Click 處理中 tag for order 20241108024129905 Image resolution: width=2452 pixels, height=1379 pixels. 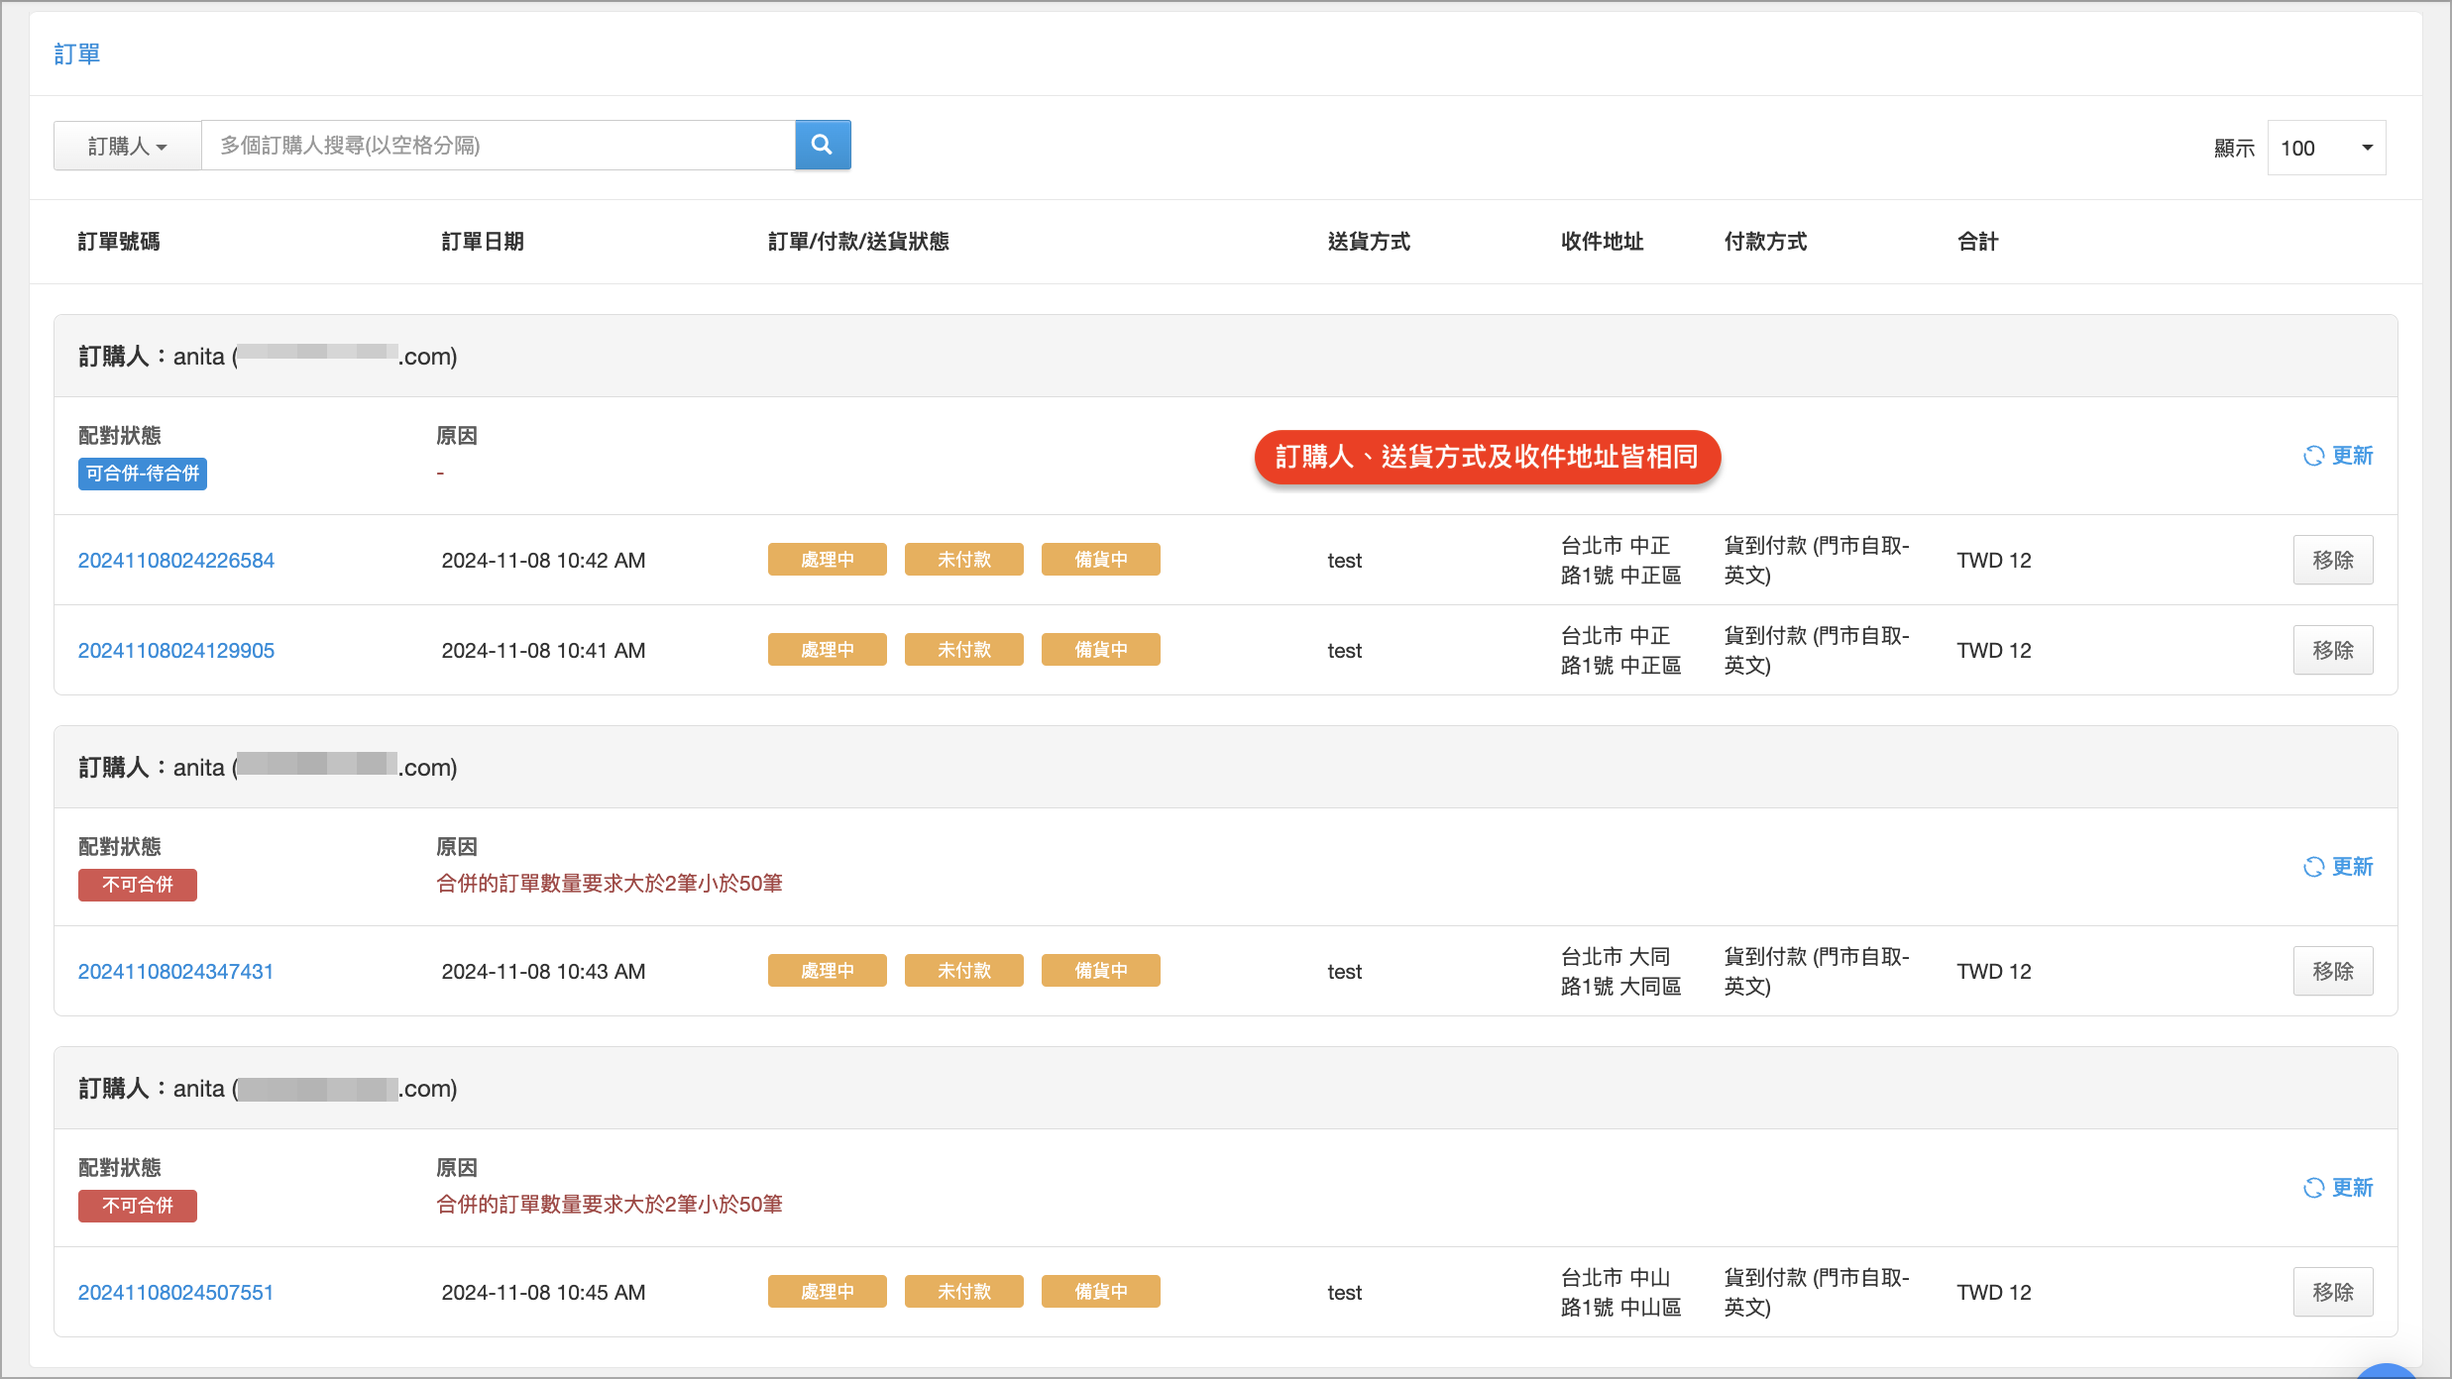[828, 650]
